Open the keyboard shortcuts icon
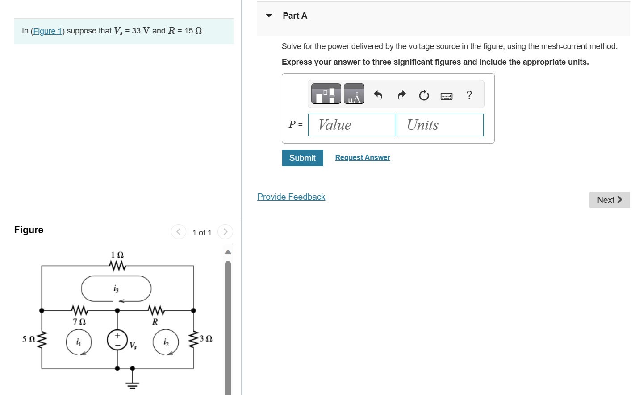The image size is (635, 395). tap(447, 95)
